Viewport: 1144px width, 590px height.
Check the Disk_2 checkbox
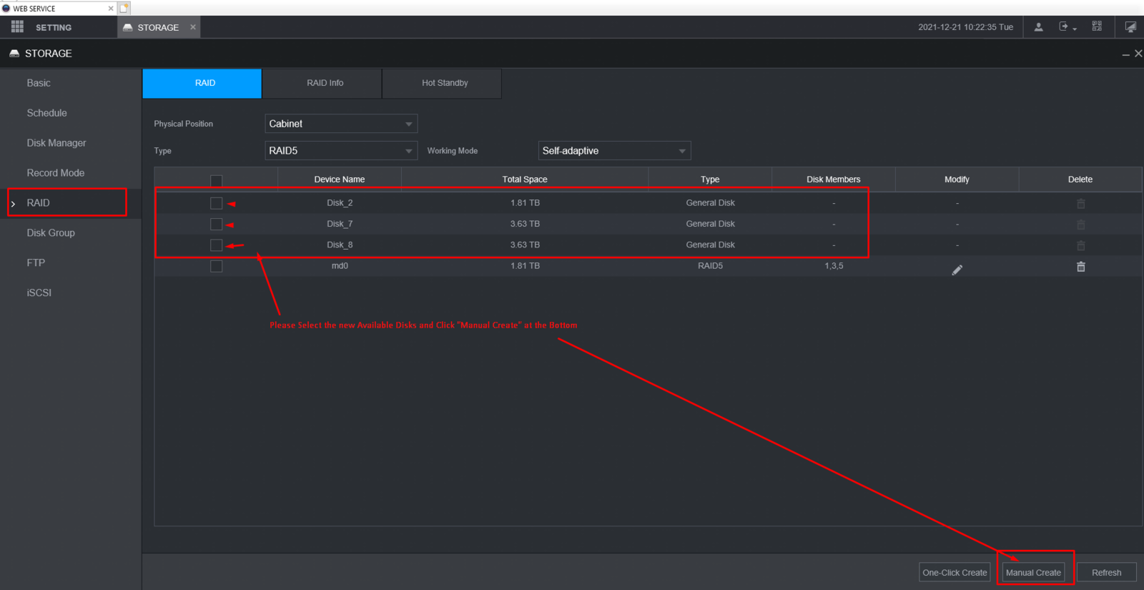coord(217,203)
